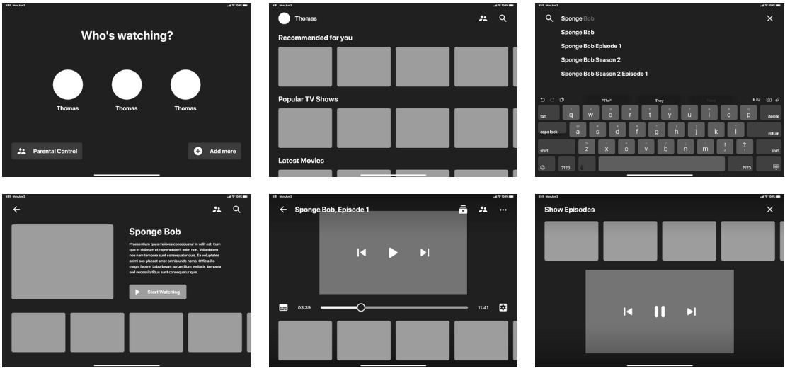Open the three-dots more menu in the player

(503, 210)
